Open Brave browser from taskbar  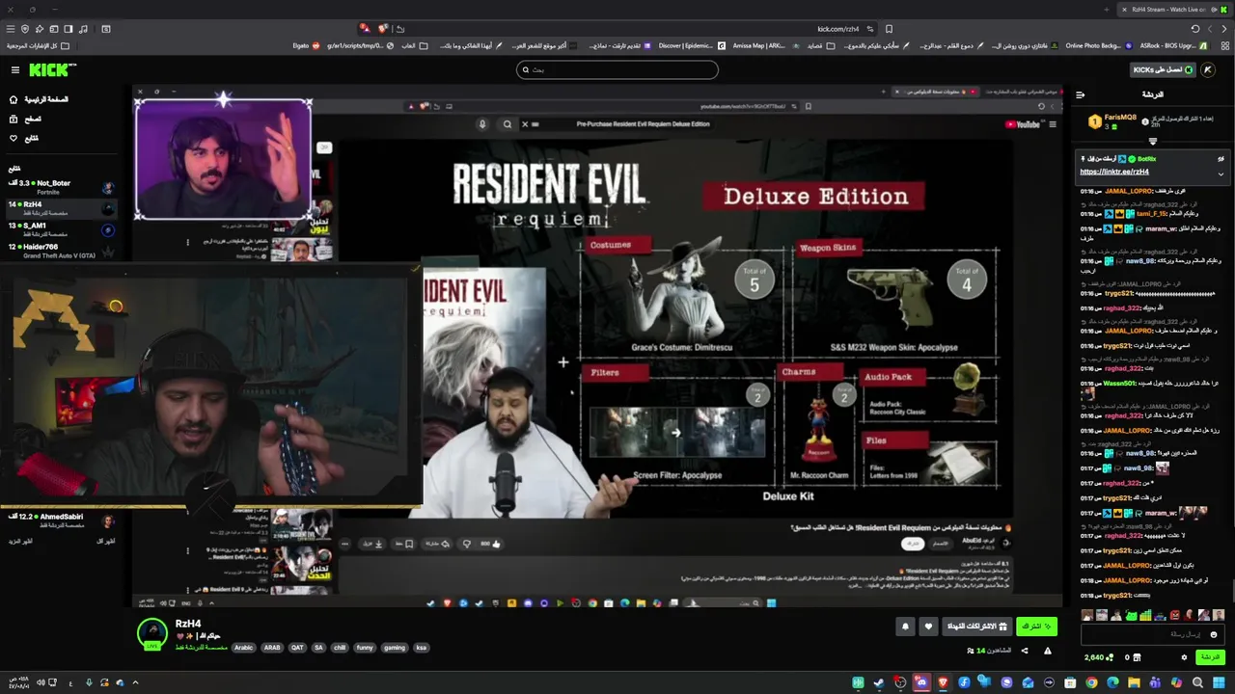(943, 682)
